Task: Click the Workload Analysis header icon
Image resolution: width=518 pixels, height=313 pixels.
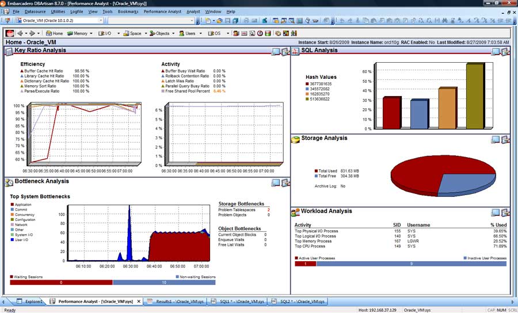Action: click(295, 212)
